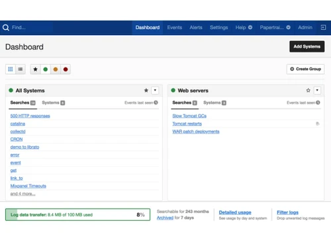Click the Add Systems button
Screen dimensions: 331x248
pyautogui.click(x=307, y=46)
